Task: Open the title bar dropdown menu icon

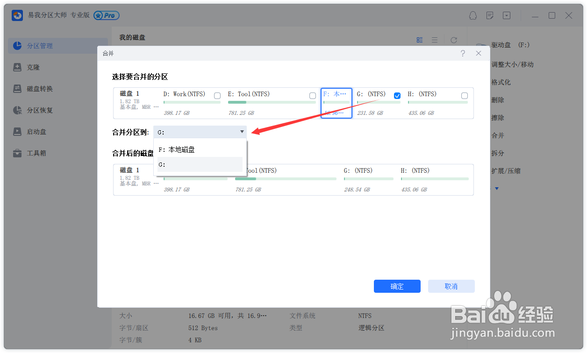Action: 507,15
